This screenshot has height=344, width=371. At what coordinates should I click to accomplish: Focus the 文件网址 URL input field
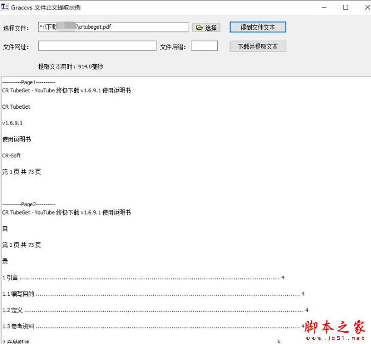(97, 46)
